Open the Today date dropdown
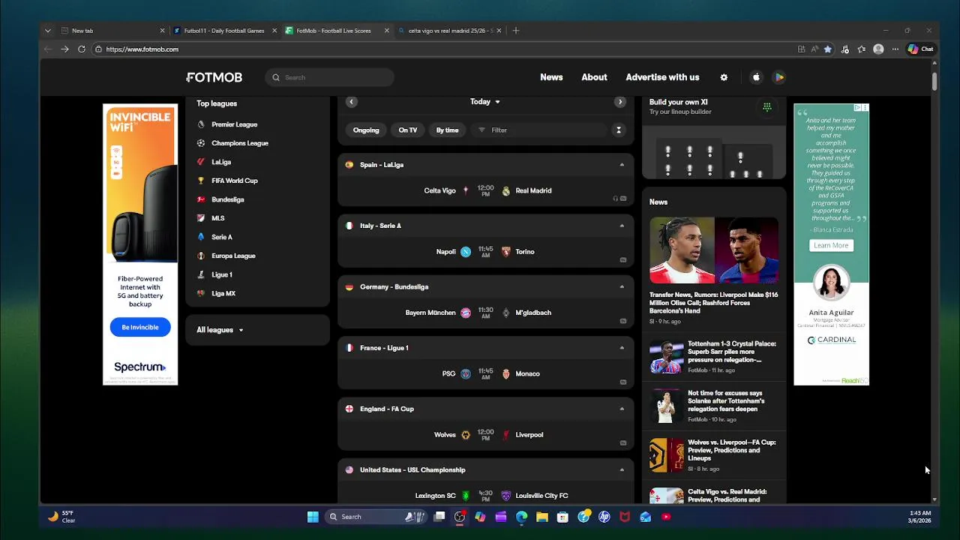The width and height of the screenshot is (960, 540). point(485,102)
